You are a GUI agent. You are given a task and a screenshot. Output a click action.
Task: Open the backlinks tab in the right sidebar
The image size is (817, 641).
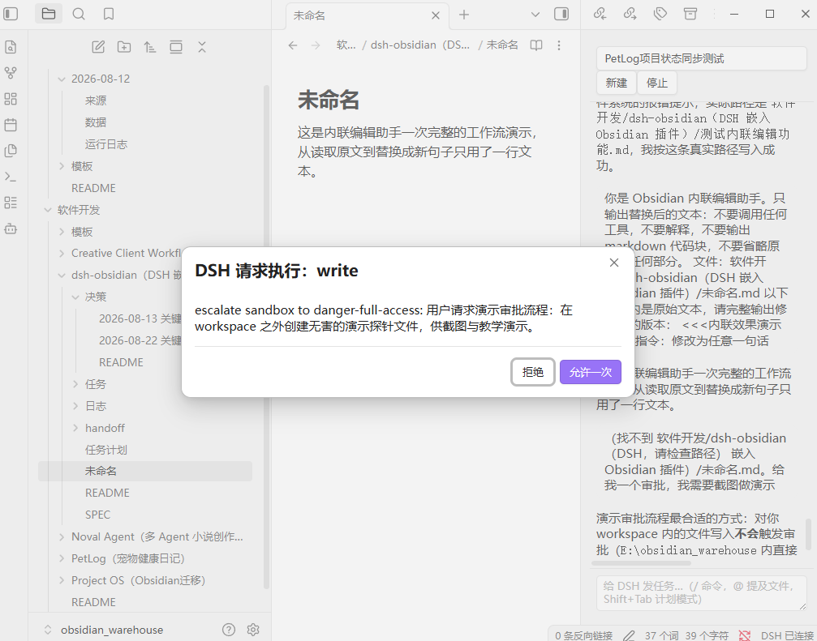(600, 14)
